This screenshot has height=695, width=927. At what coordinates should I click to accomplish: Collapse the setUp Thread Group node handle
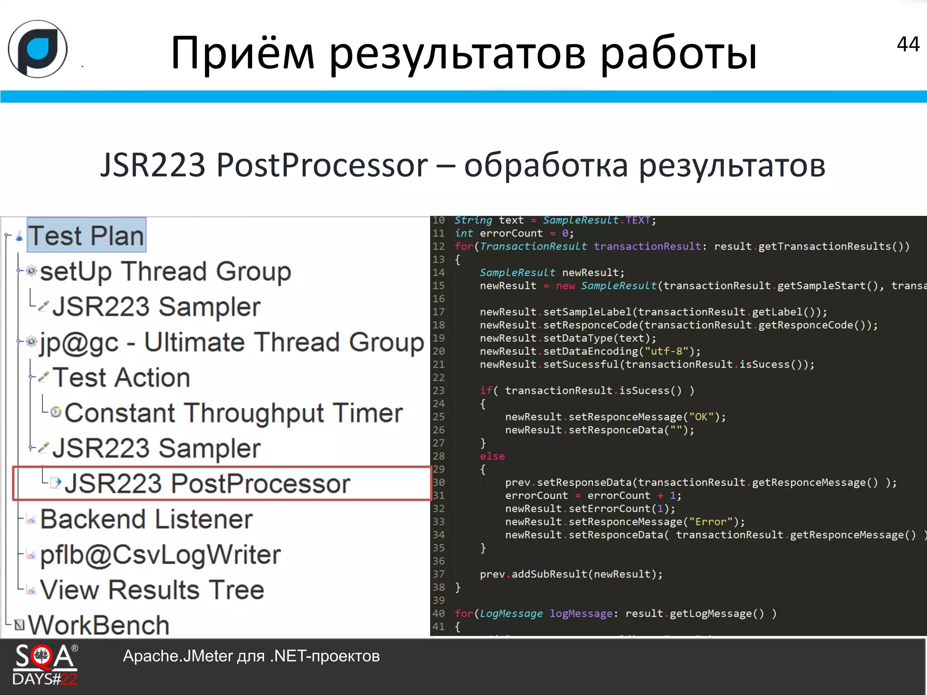[x=19, y=271]
